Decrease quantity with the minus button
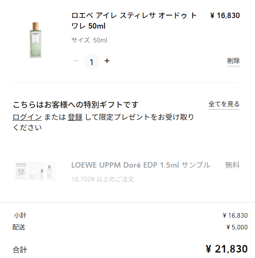The image size is (255, 258). pos(76,61)
